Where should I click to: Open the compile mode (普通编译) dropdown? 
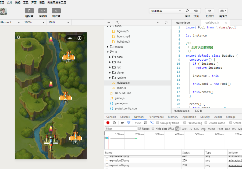166,11
